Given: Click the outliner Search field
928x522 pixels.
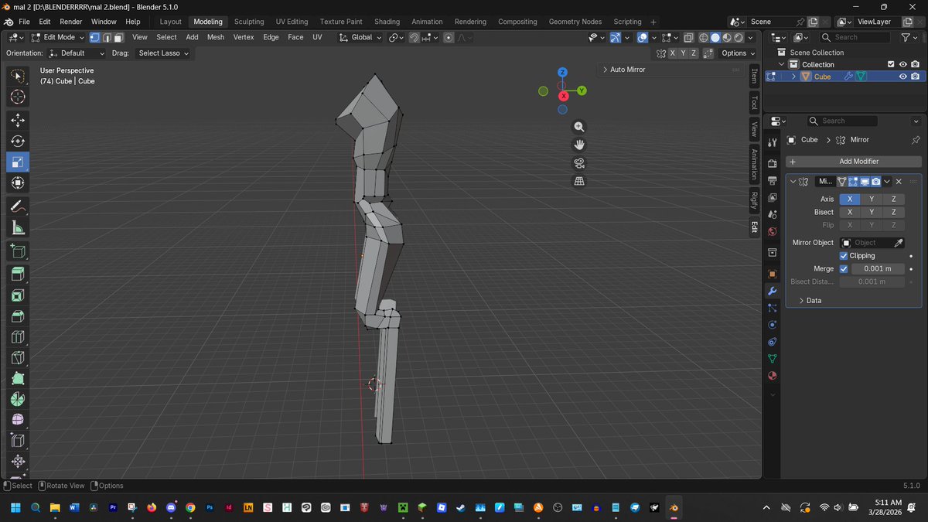Looking at the screenshot, I should pyautogui.click(x=855, y=37).
